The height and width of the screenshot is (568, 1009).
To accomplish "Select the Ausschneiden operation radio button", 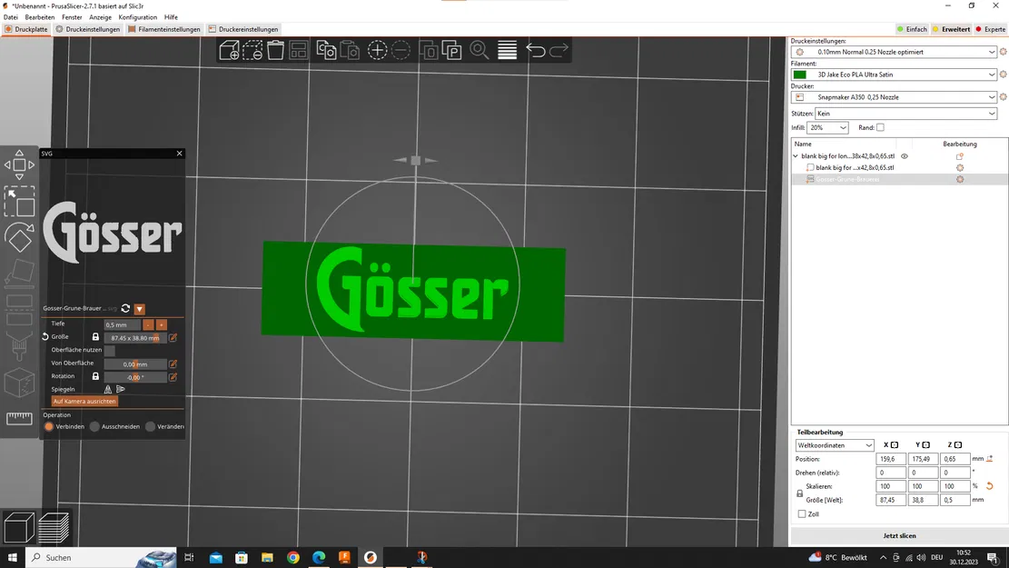I will pyautogui.click(x=94, y=426).
